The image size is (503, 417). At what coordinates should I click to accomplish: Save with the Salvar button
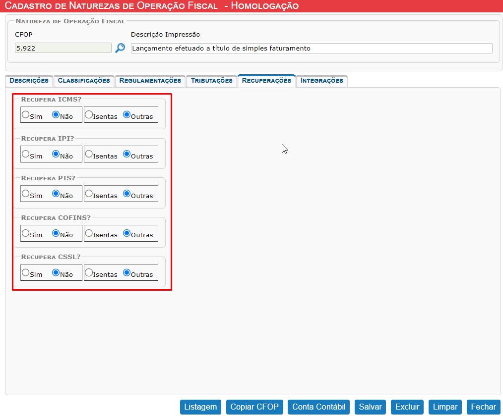click(x=370, y=407)
